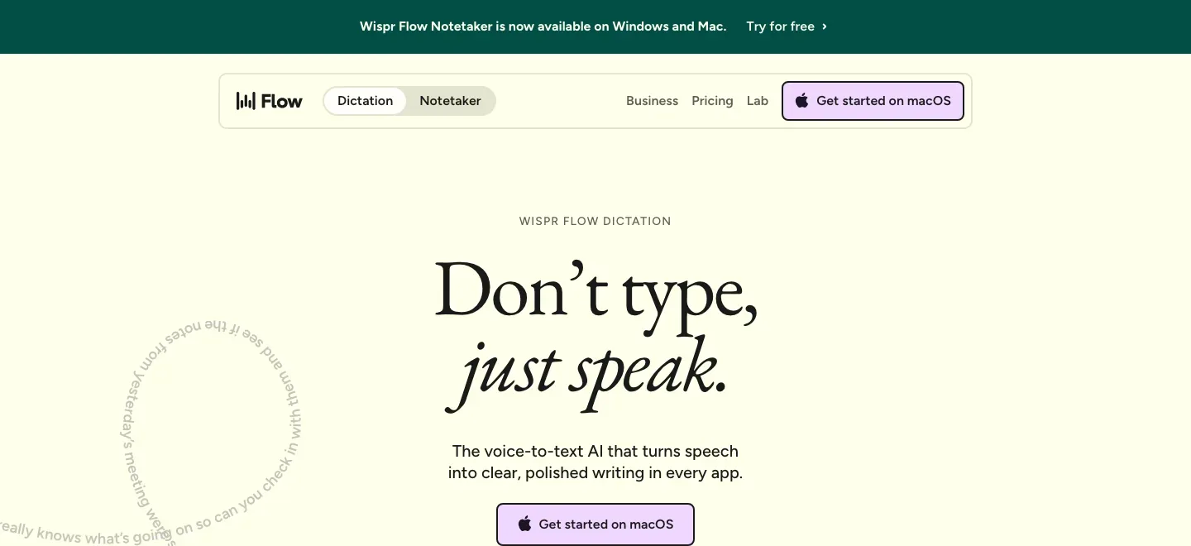Viewport: 1191px width, 546px height.
Task: Select the Dictation tab
Action: 365,101
